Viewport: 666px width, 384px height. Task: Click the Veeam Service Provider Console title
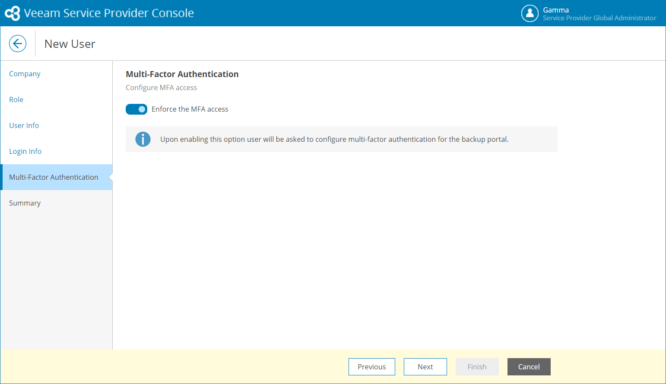pyautogui.click(x=109, y=13)
